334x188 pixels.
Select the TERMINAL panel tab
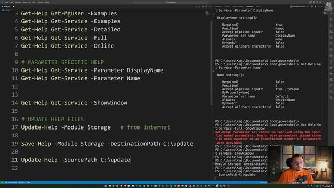(249, 7)
